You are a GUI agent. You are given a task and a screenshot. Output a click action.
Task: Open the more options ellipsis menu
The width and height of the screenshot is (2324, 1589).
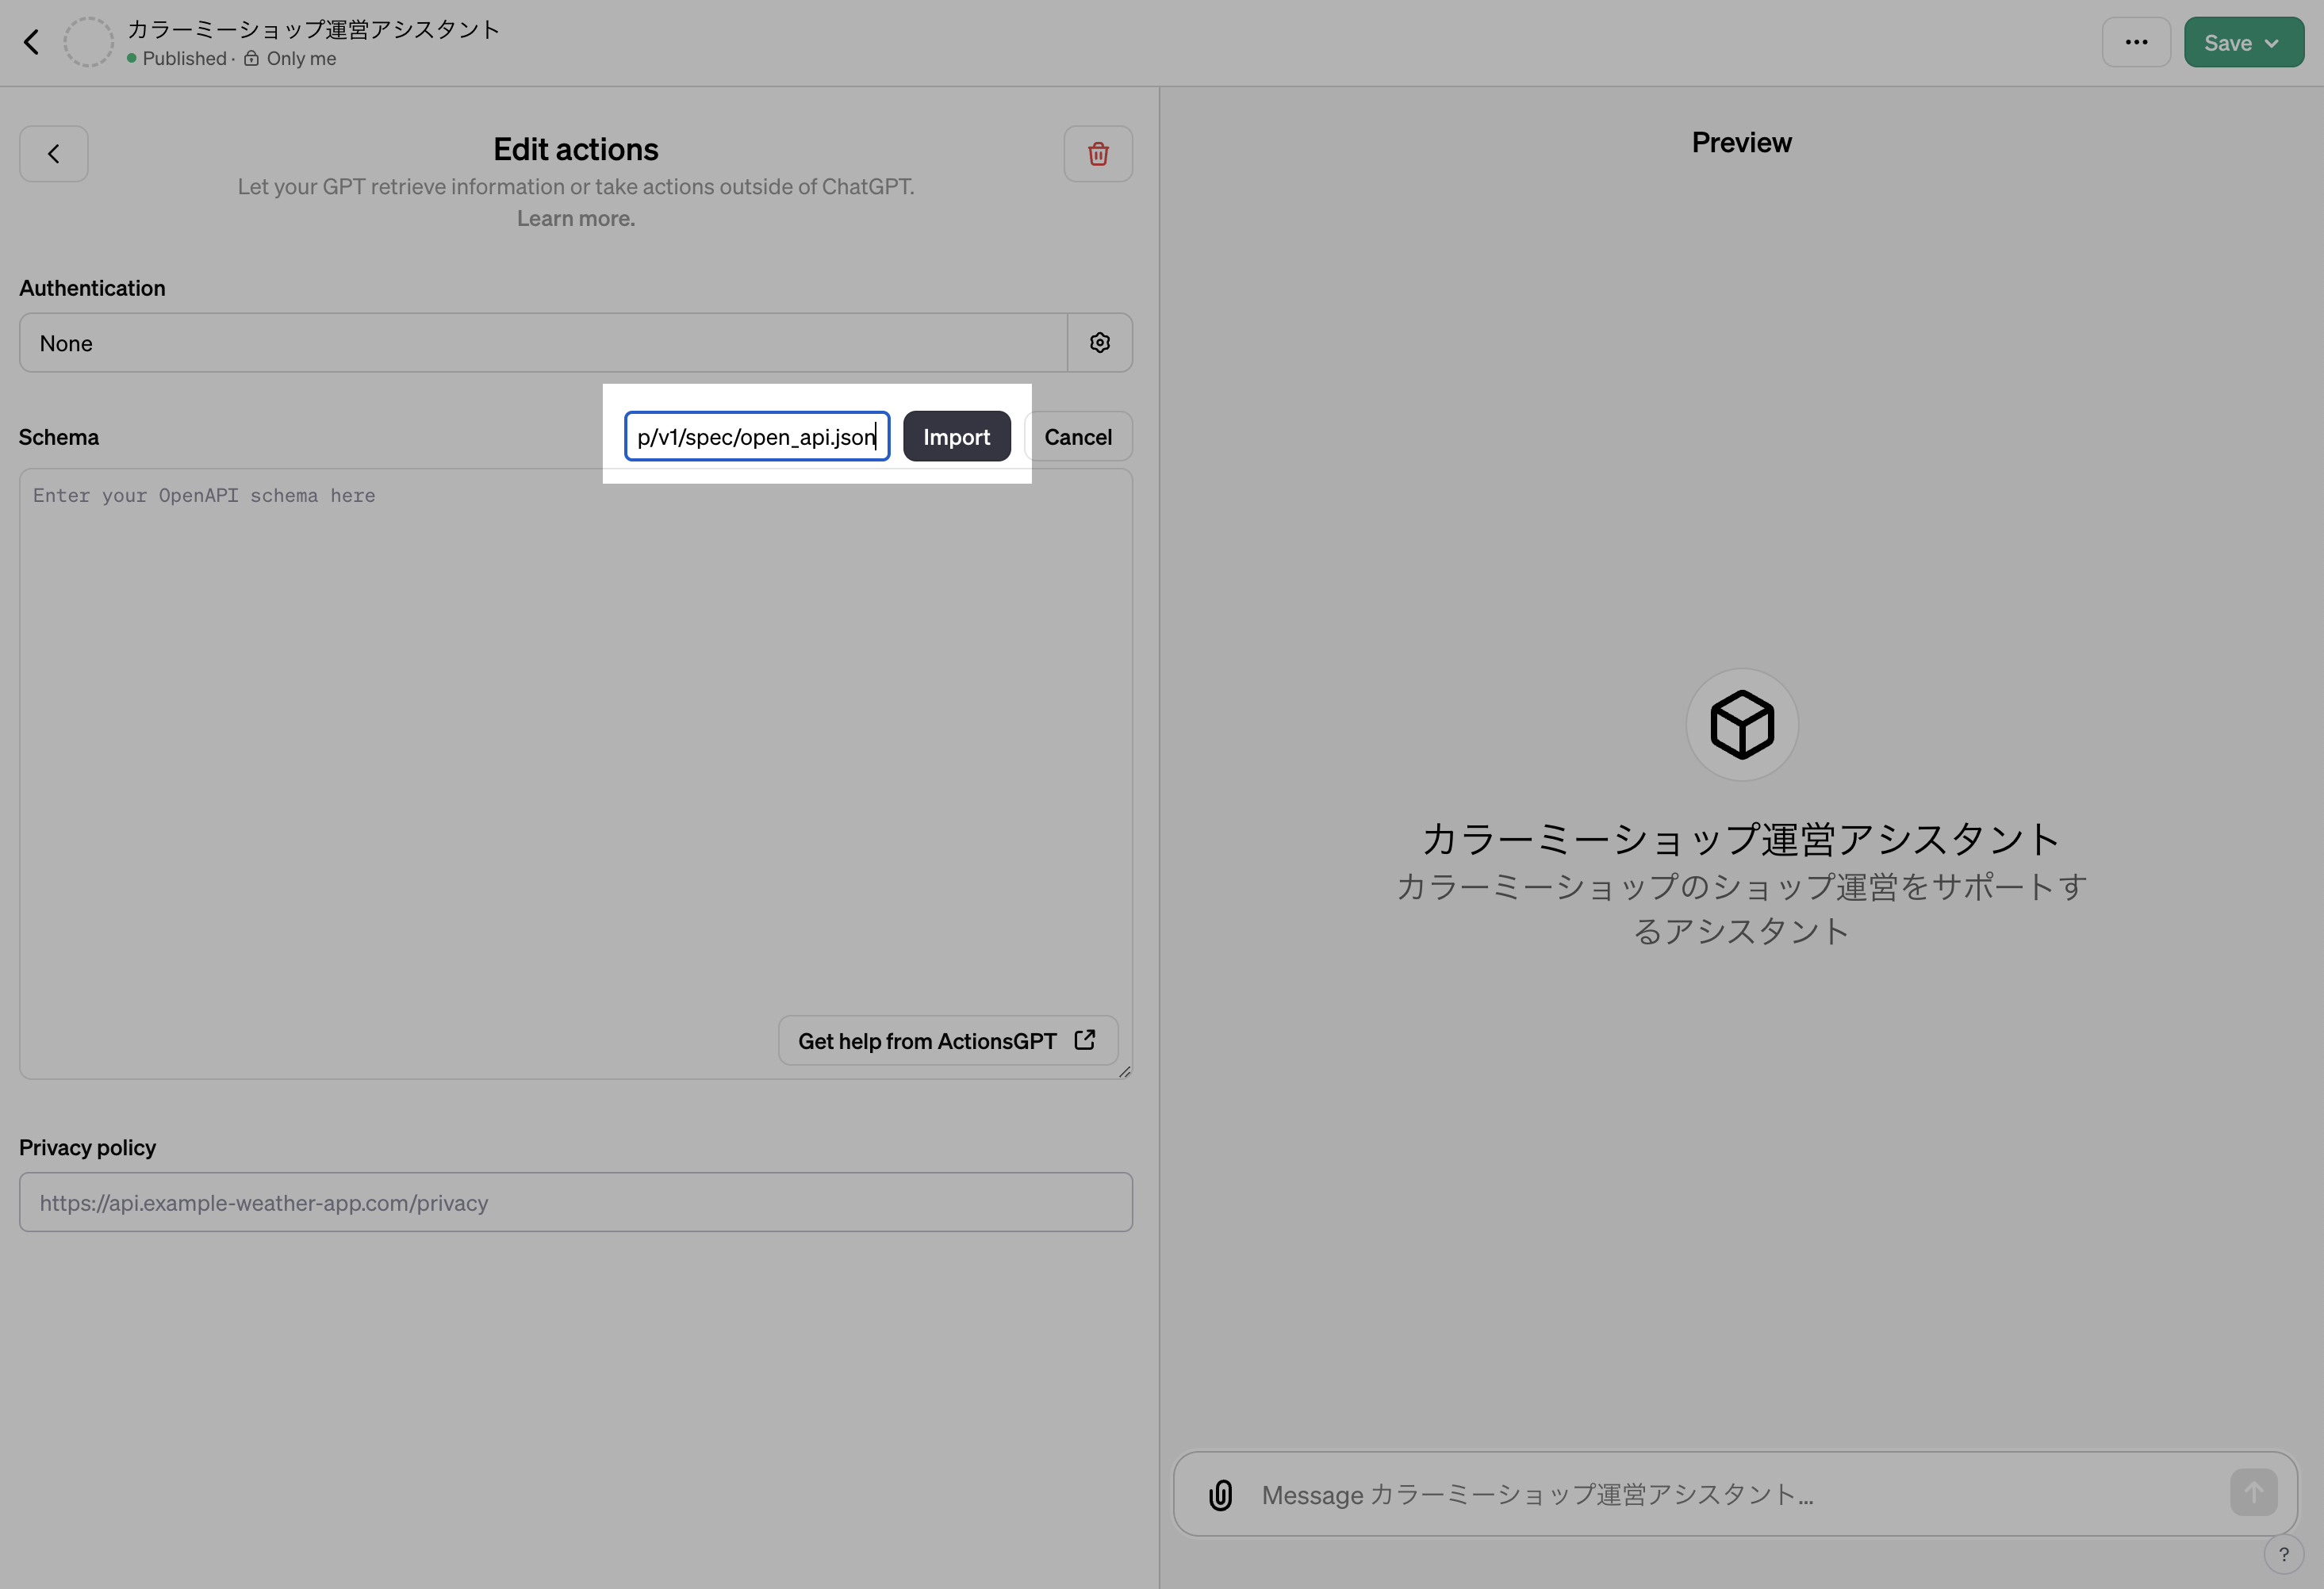pos(2136,41)
